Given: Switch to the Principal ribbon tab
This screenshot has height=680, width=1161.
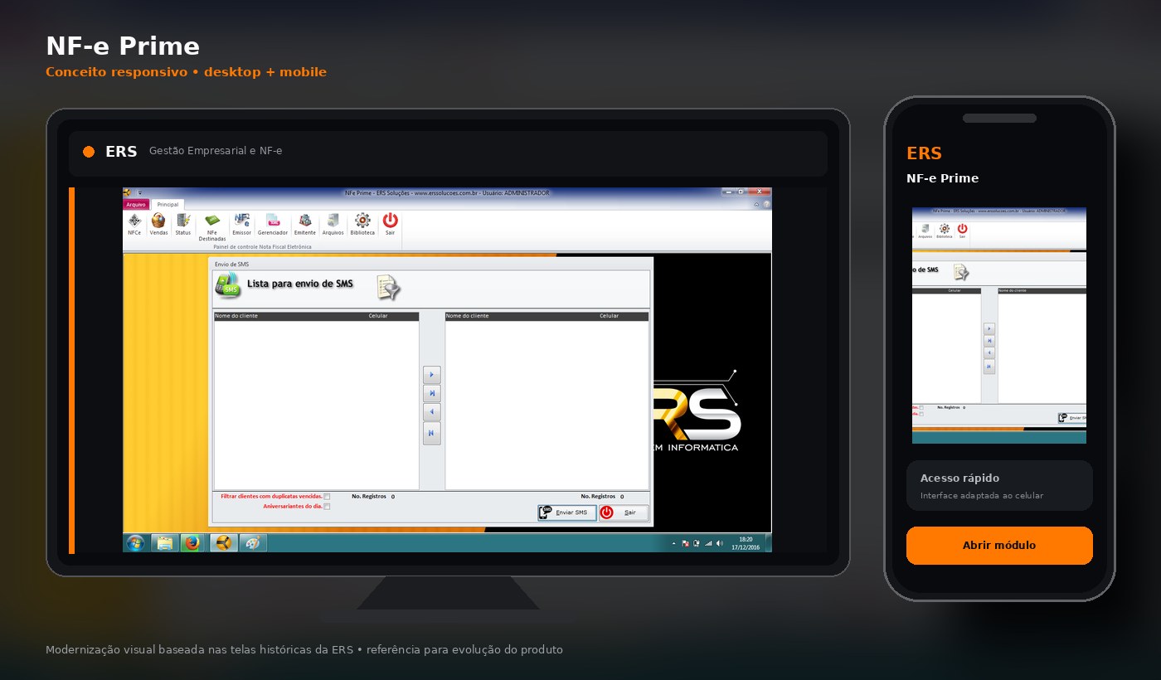Looking at the screenshot, I should (168, 204).
